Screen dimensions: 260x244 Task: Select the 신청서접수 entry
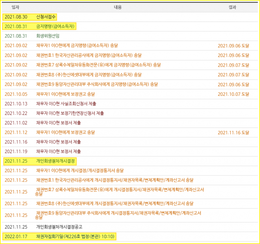46,17
